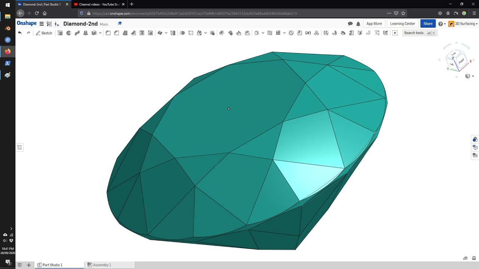Image resolution: width=479 pixels, height=269 pixels.
Task: Toggle the feature list panel open
Action: point(20,148)
